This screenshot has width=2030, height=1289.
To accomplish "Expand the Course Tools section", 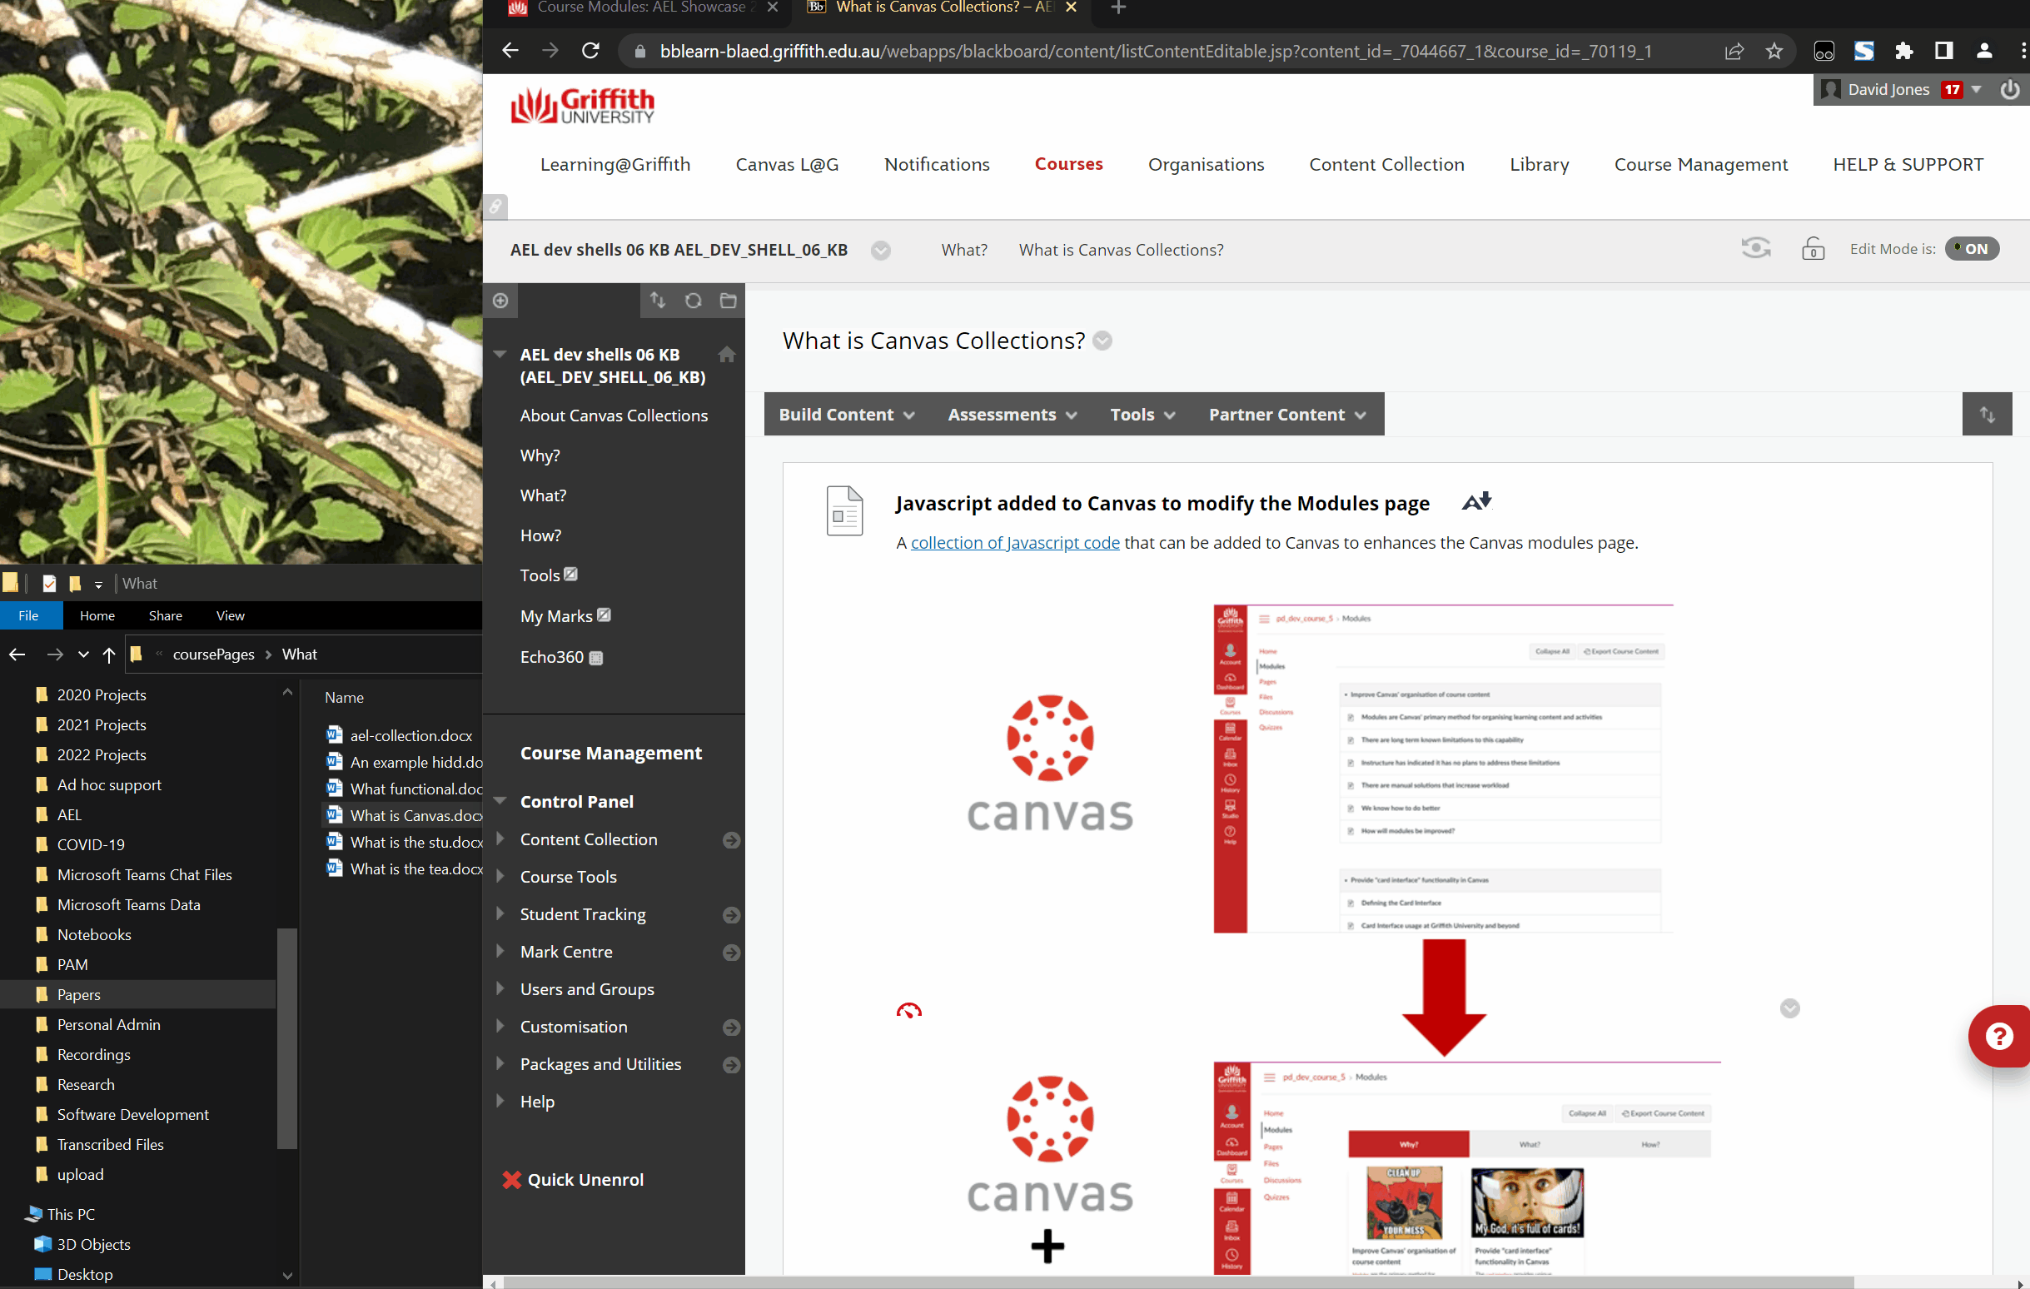I will 500,877.
